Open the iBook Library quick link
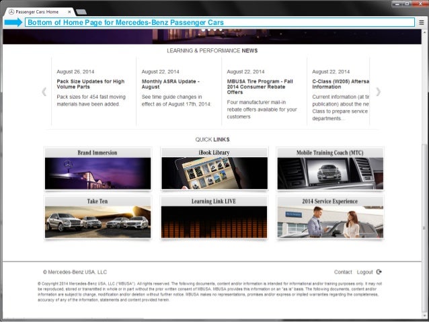 point(214,168)
